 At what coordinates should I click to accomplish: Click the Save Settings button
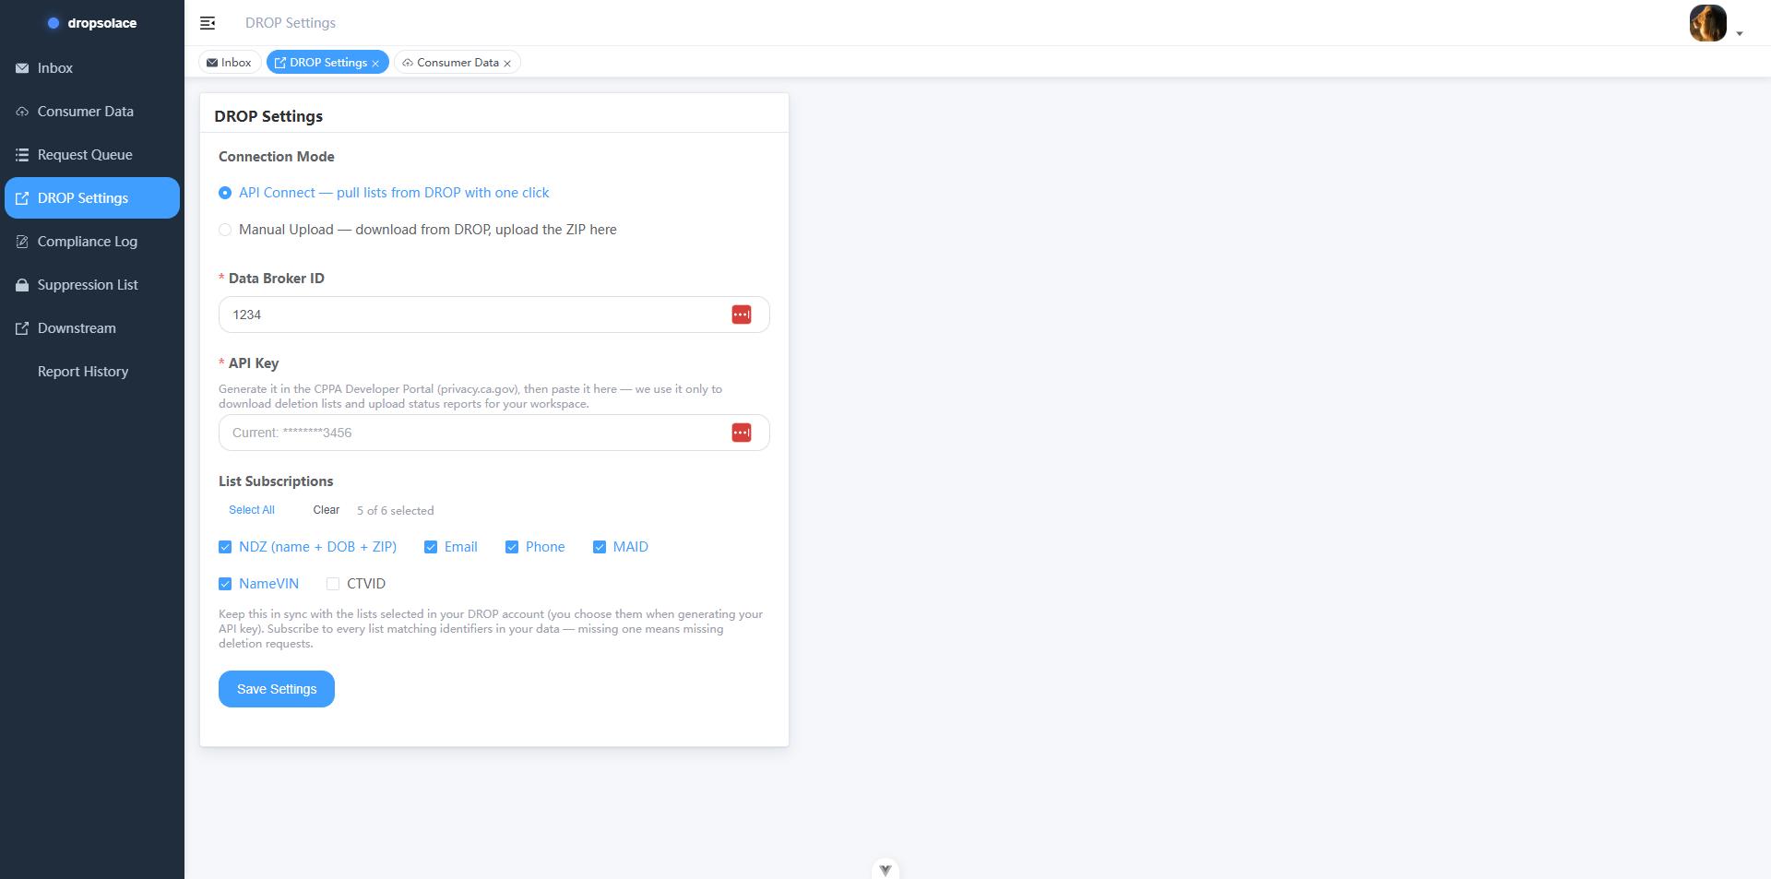click(277, 689)
